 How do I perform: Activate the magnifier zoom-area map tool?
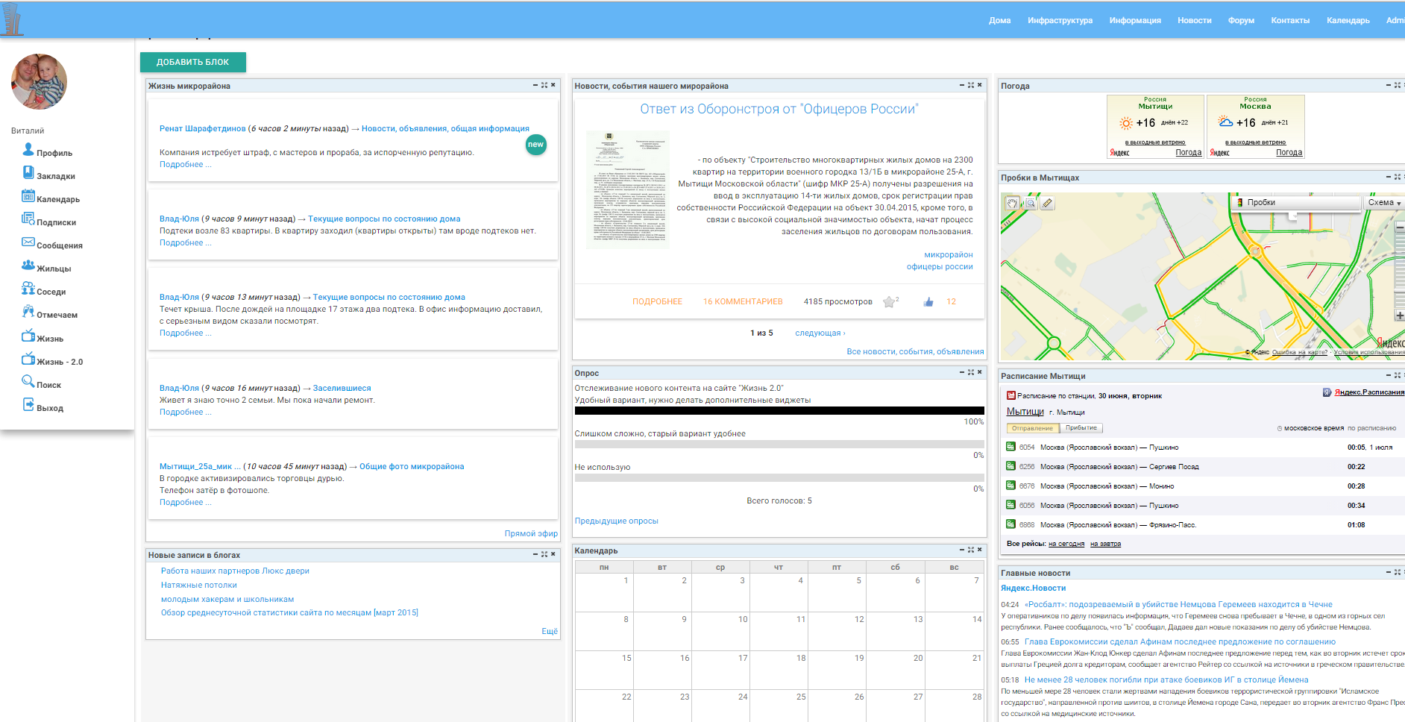1030,203
